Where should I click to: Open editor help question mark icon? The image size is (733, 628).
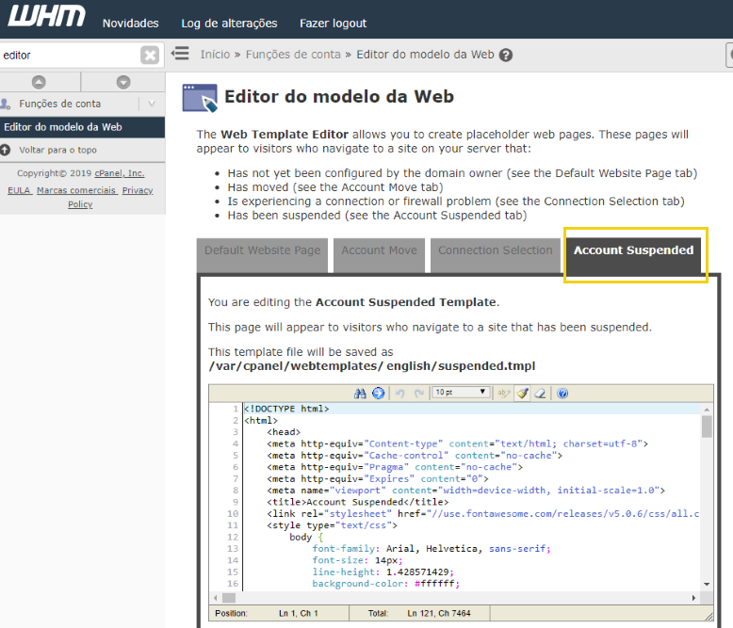562,394
